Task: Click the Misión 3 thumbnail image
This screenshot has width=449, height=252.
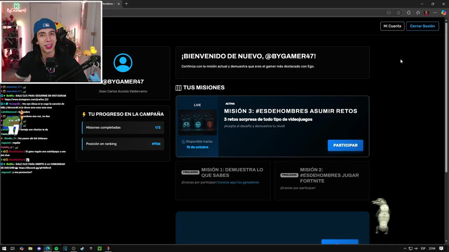Action: click(197, 122)
